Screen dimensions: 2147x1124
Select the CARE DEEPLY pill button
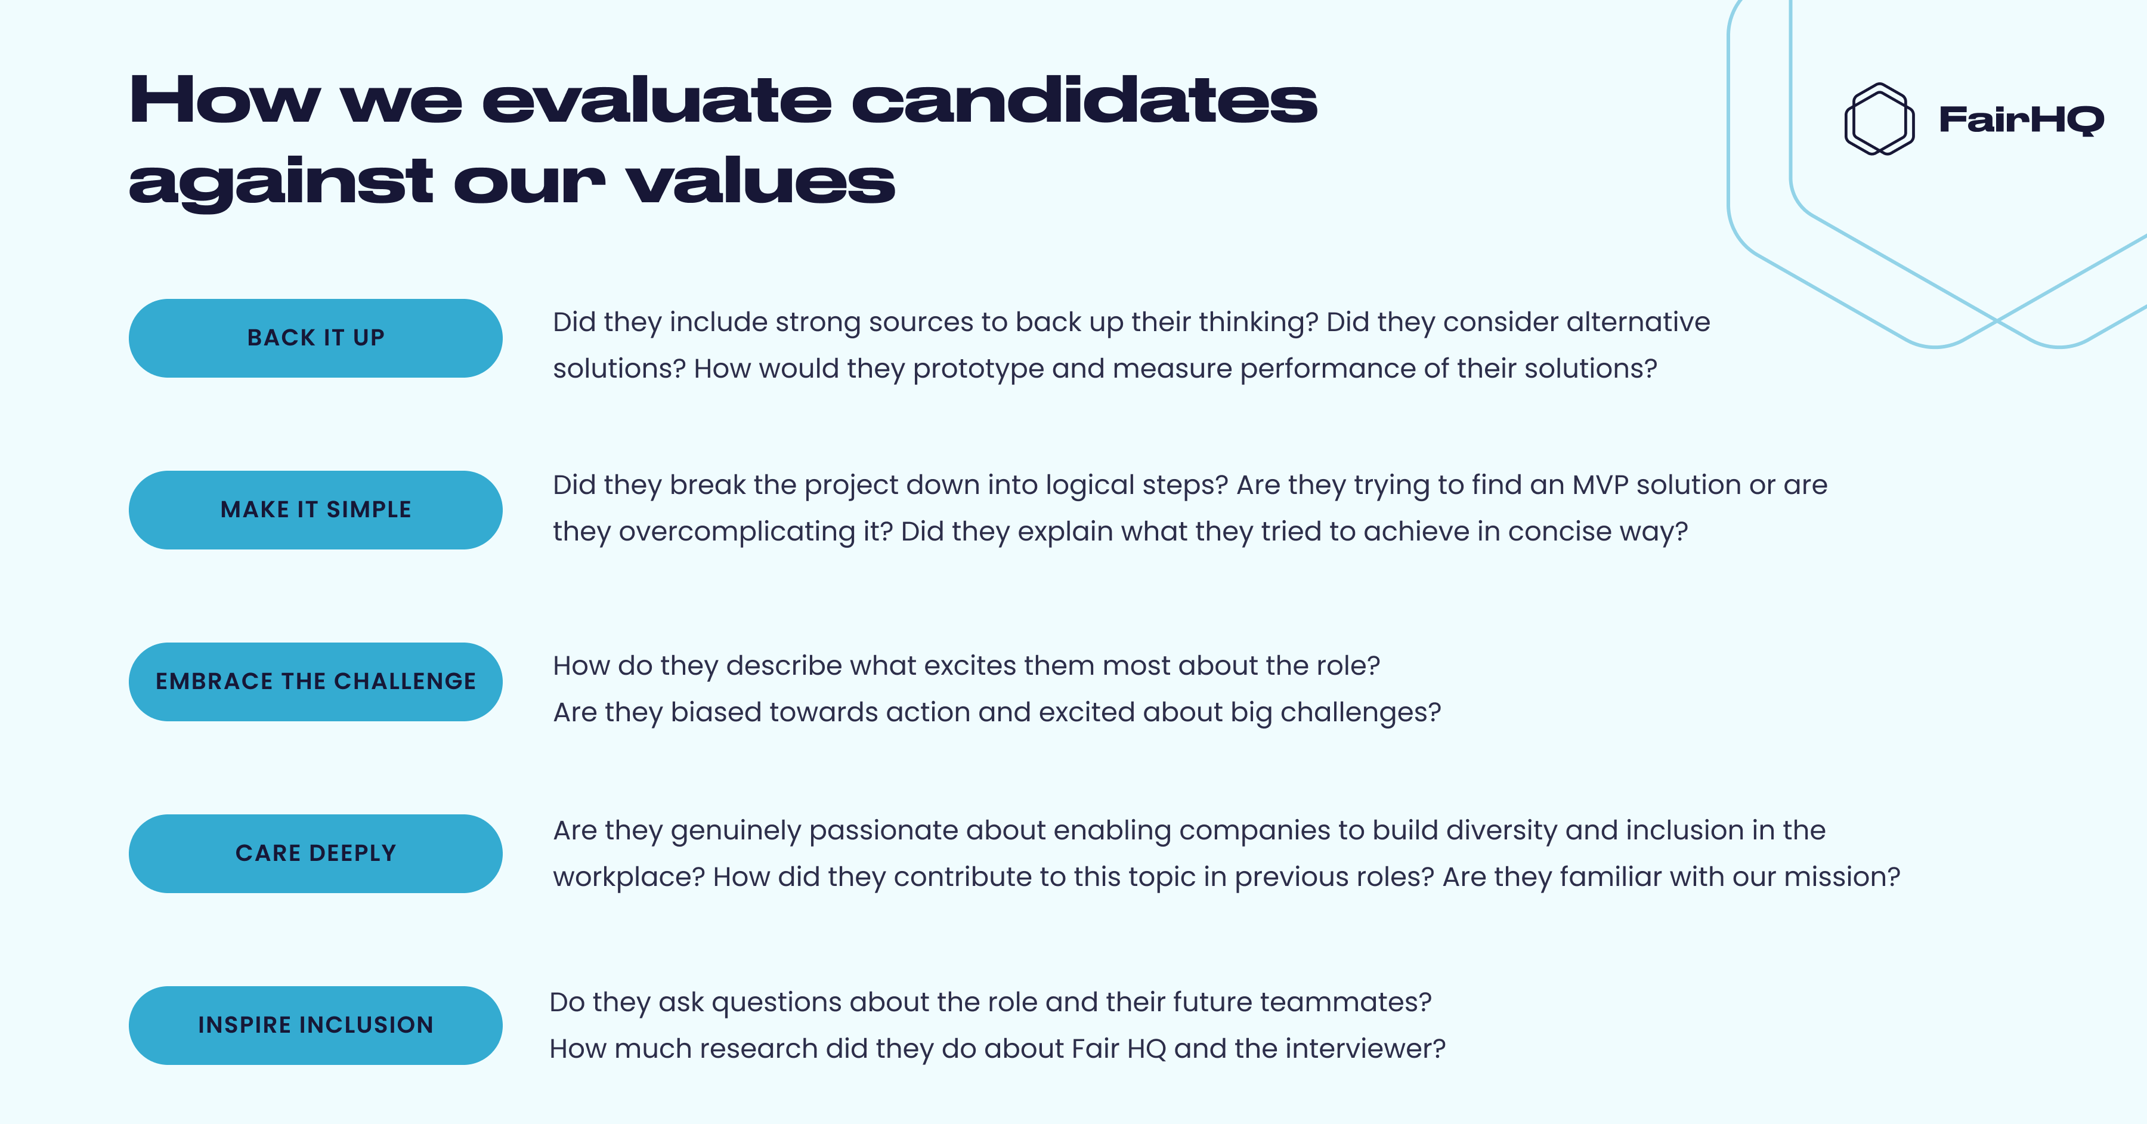316,854
